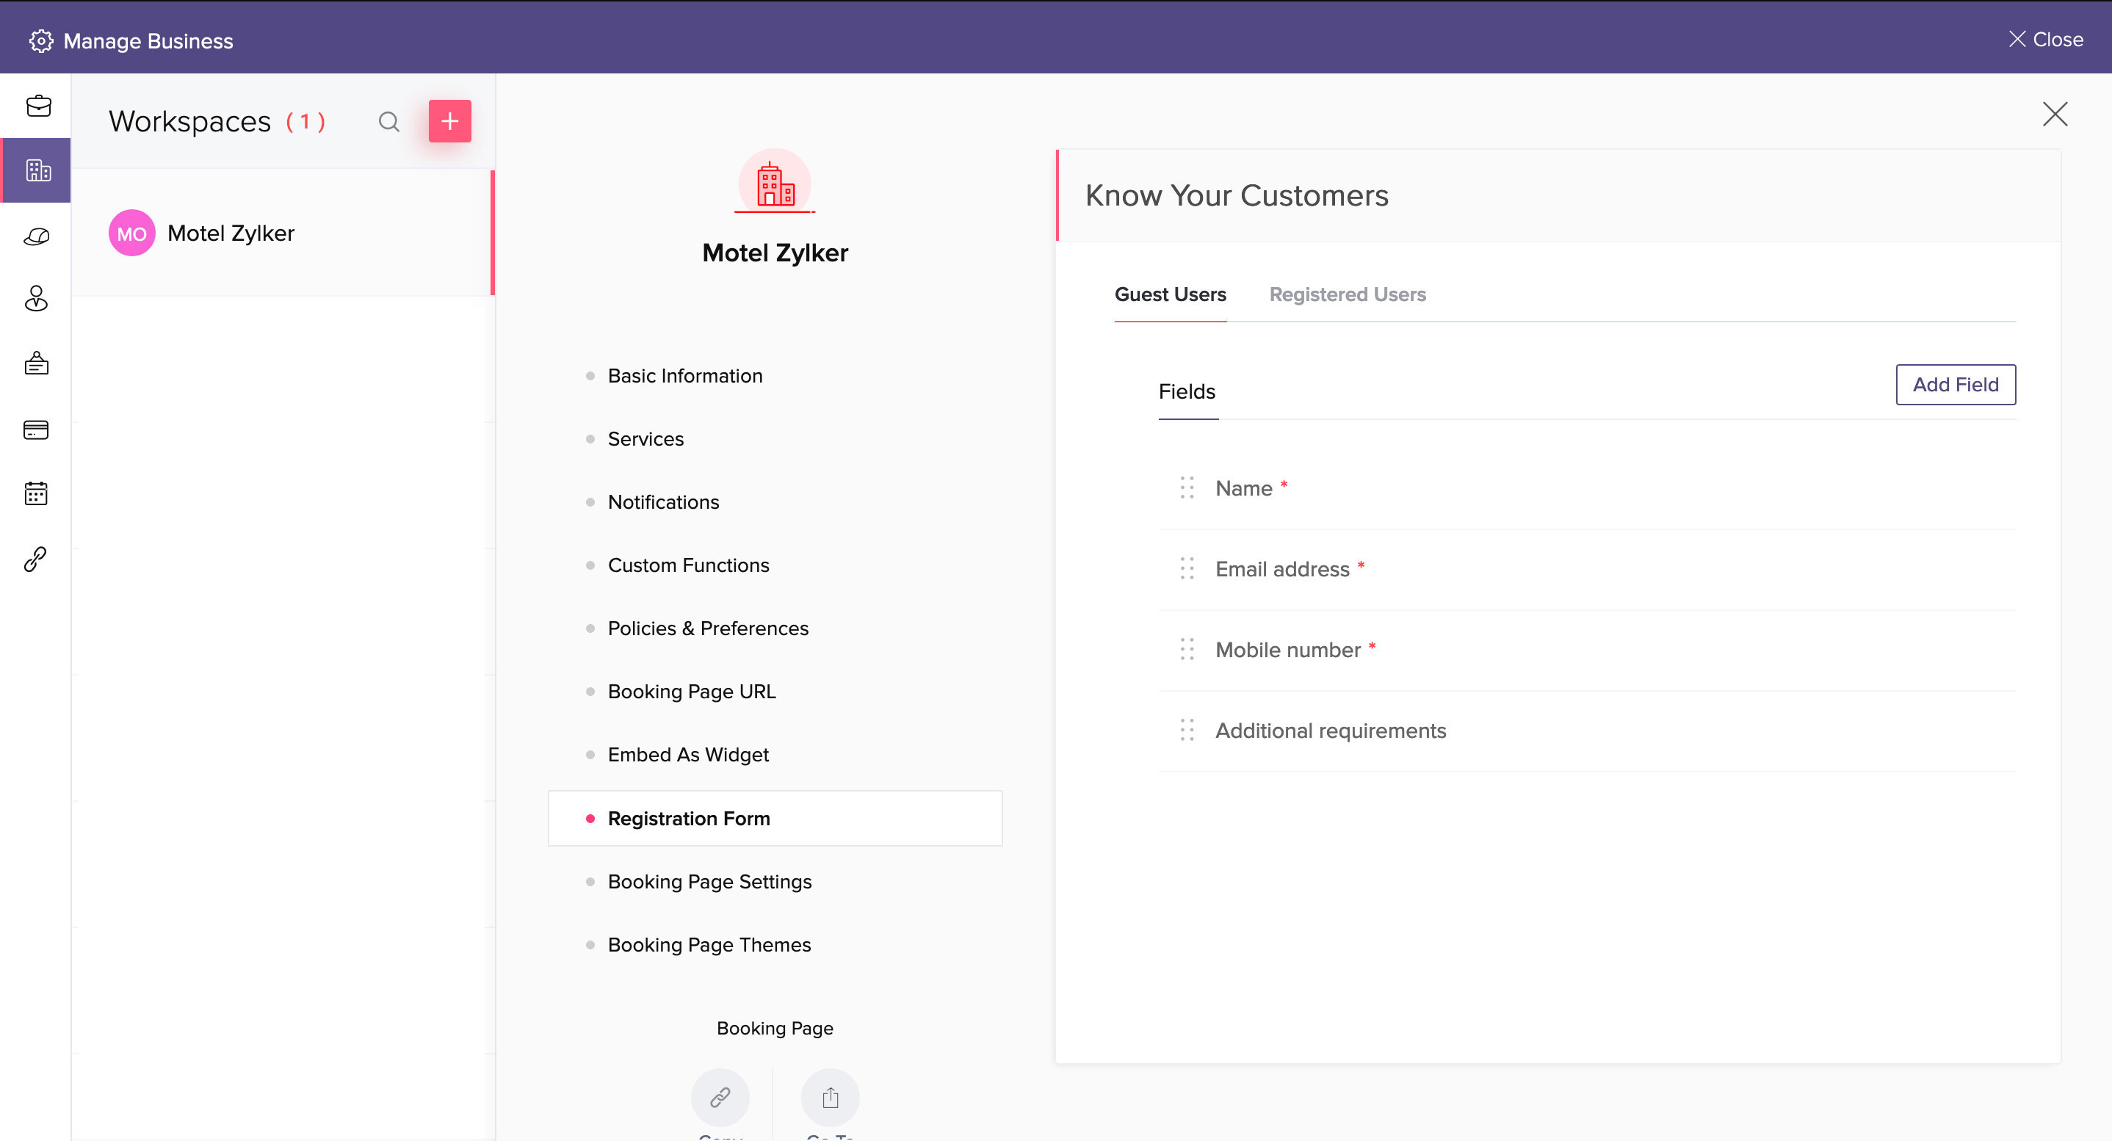The image size is (2112, 1141).
Task: Open Policies & Preferences menu item
Action: coord(708,628)
